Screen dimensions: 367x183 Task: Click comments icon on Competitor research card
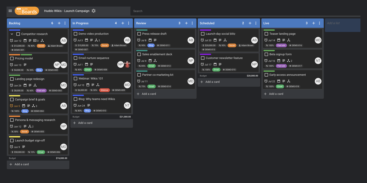[x=35, y=41]
